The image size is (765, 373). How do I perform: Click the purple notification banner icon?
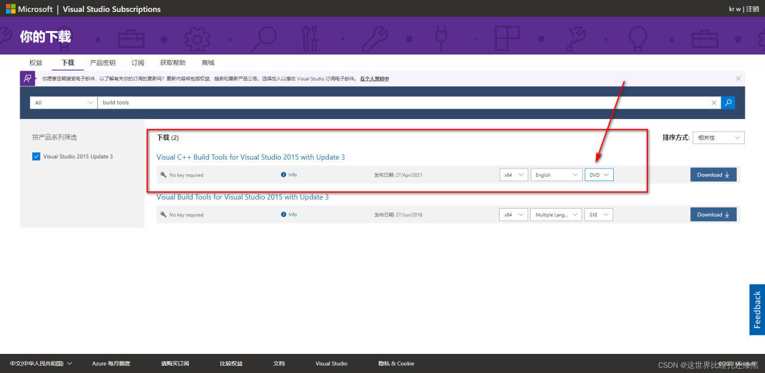[27, 78]
